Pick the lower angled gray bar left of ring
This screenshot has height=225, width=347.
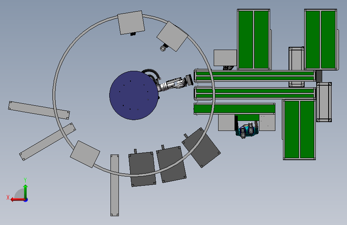pyautogui.click(x=48, y=142)
